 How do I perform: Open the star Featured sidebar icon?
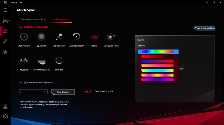5,52
